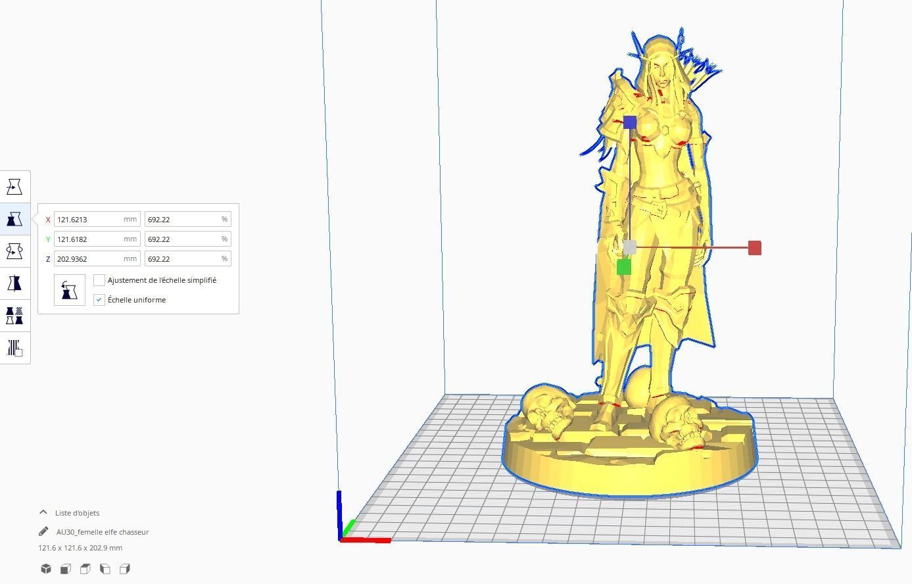Grab the blue Z-axis scale handle
This screenshot has width=912, height=584.
(630, 122)
